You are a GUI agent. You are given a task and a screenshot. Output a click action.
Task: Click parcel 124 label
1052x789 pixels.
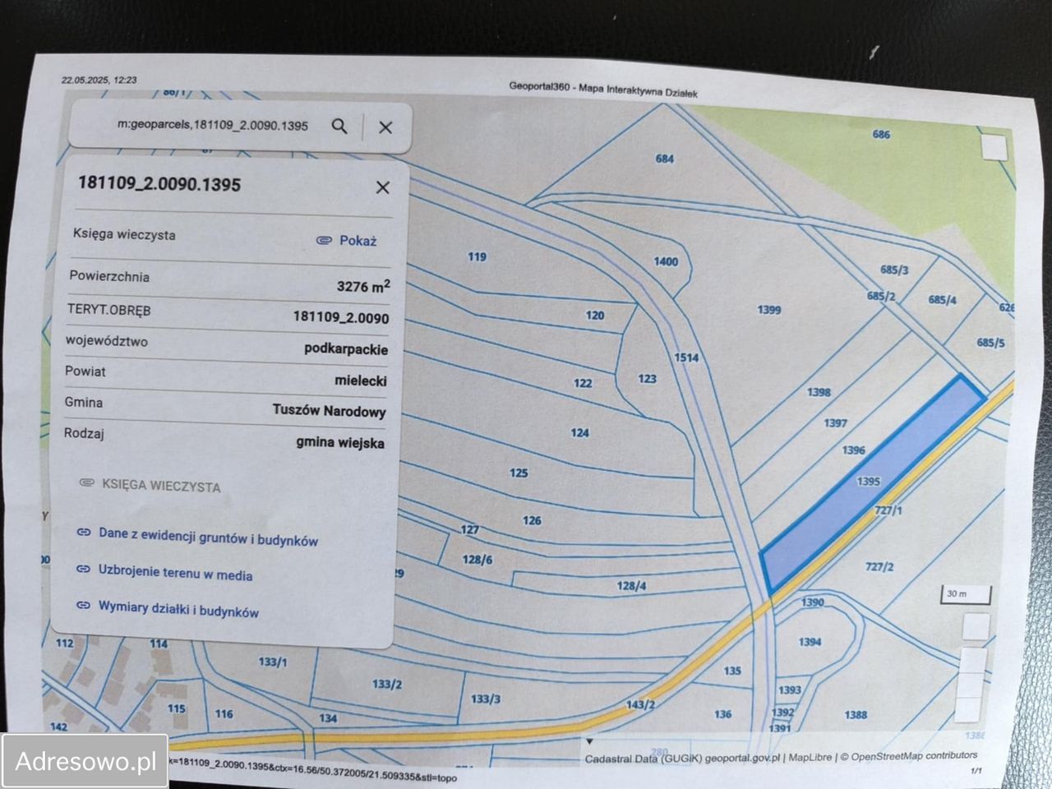[580, 432]
